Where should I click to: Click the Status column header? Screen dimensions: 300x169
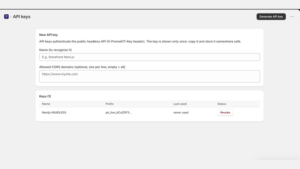click(222, 104)
